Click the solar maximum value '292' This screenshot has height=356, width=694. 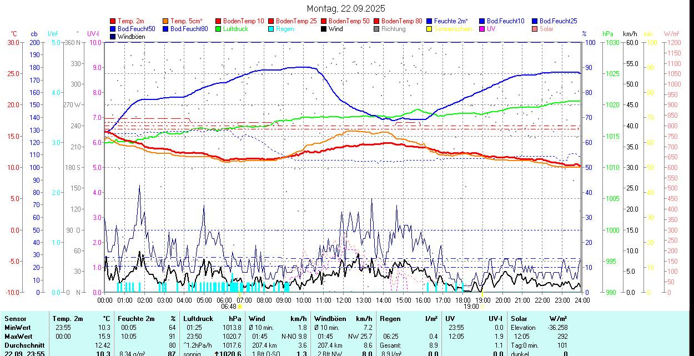click(x=562, y=337)
